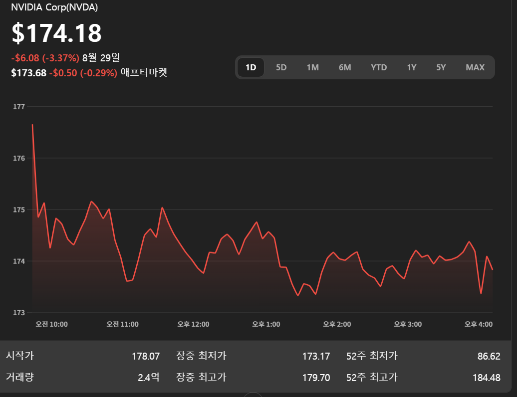The image size is (517, 397).
Task: Click the 173.17 intraday low value
Action: click(x=316, y=356)
